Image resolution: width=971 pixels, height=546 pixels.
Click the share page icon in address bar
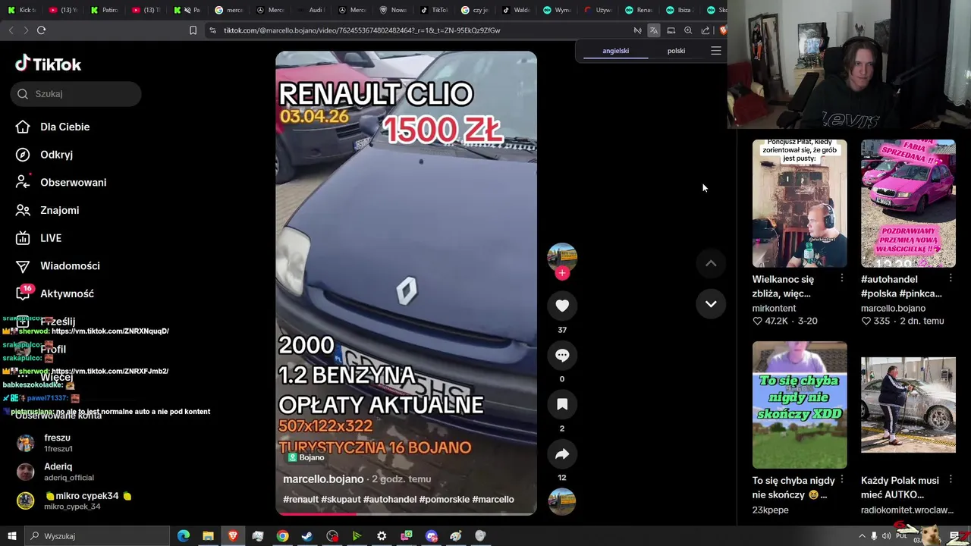(x=705, y=30)
